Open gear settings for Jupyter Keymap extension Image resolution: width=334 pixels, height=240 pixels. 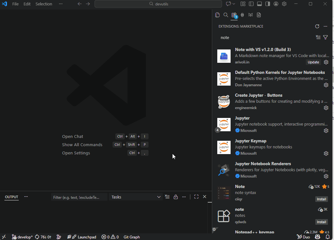[x=326, y=153]
